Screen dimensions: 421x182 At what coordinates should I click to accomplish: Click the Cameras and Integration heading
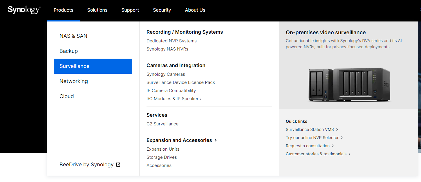coord(176,65)
